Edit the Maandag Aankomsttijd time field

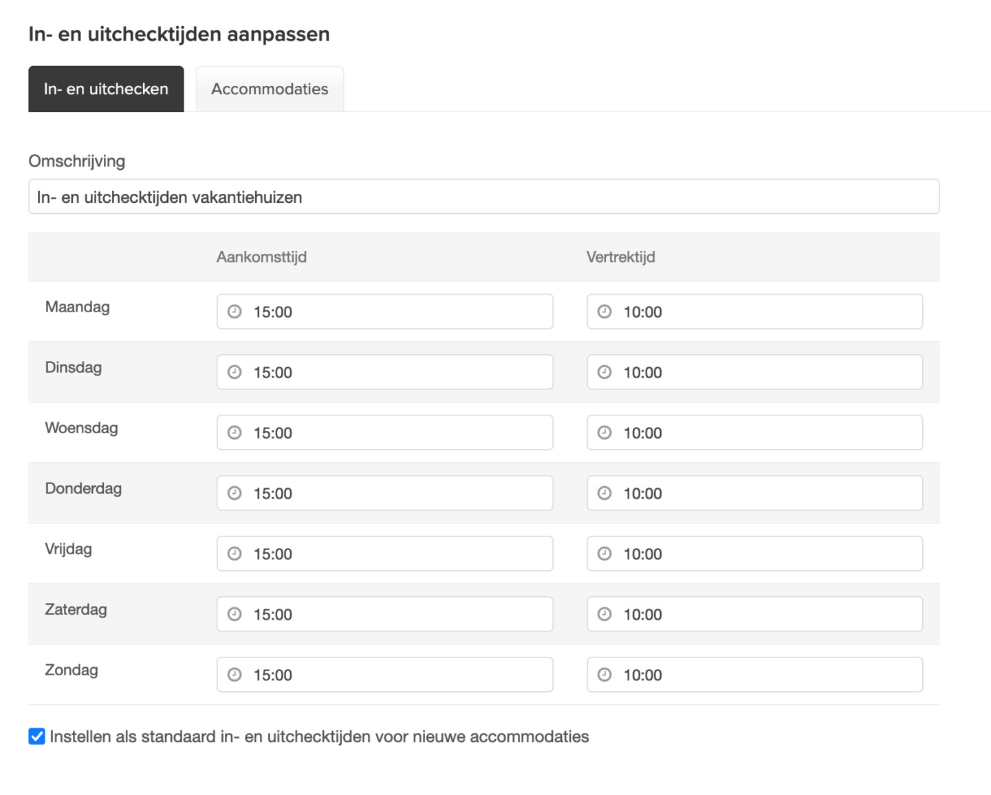click(x=399, y=312)
